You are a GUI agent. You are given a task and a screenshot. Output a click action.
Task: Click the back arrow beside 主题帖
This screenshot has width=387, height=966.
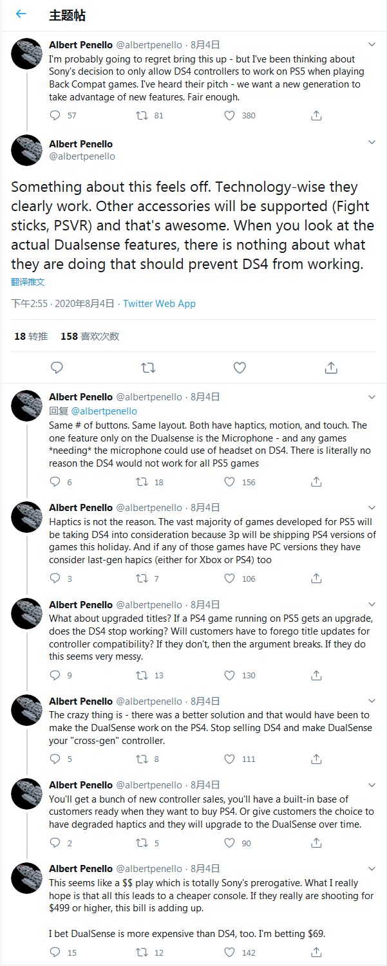click(x=21, y=14)
